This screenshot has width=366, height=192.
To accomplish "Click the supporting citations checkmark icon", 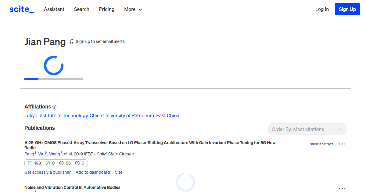I will tap(48, 163).
